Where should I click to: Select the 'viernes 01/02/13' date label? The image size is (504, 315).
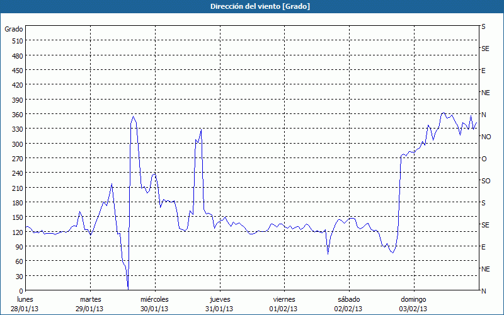click(284, 304)
